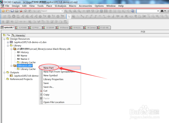Screen dimensions: 169x123
Task: Click the simulation run play icon
Action: coord(14,17)
